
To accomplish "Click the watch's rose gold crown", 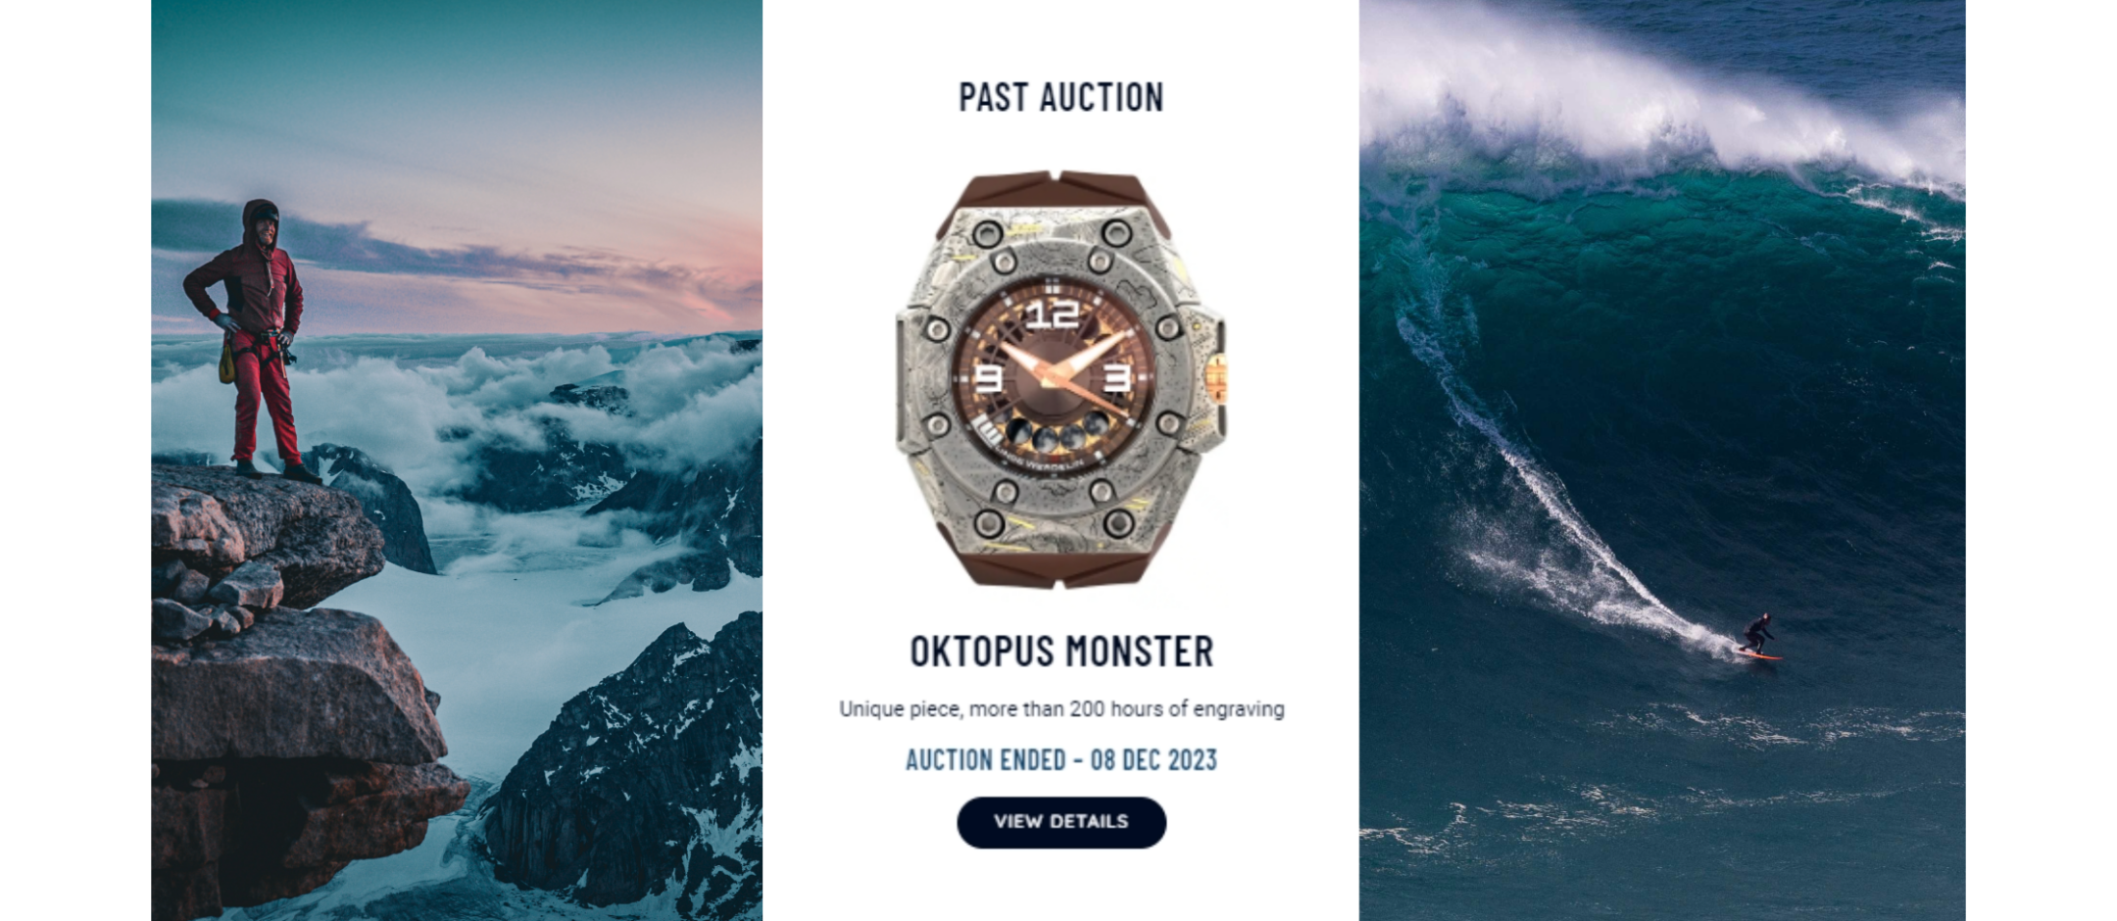I will coord(1216,378).
